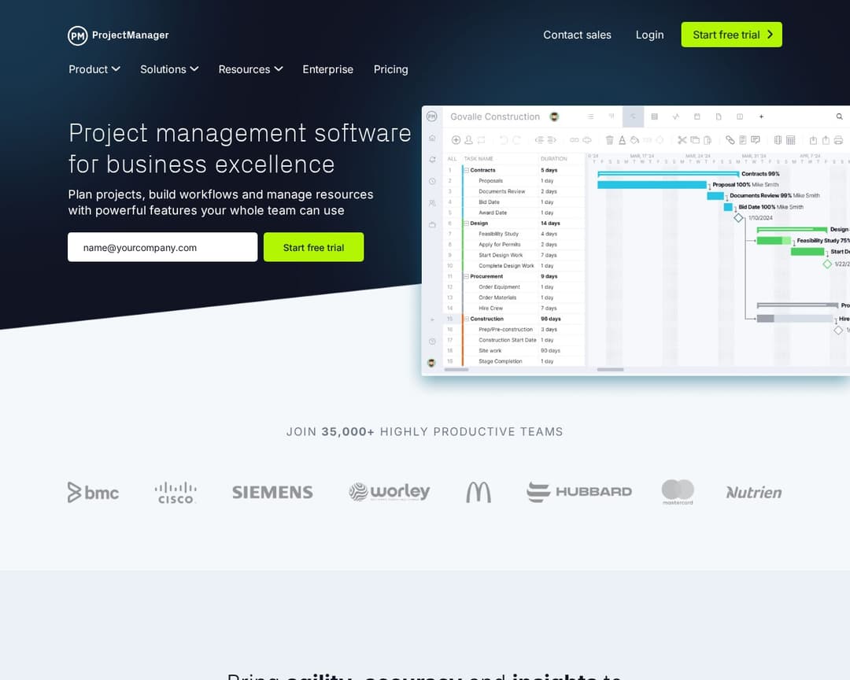Click the DURATION column header
Screen dimensions: 850x680
553,159
